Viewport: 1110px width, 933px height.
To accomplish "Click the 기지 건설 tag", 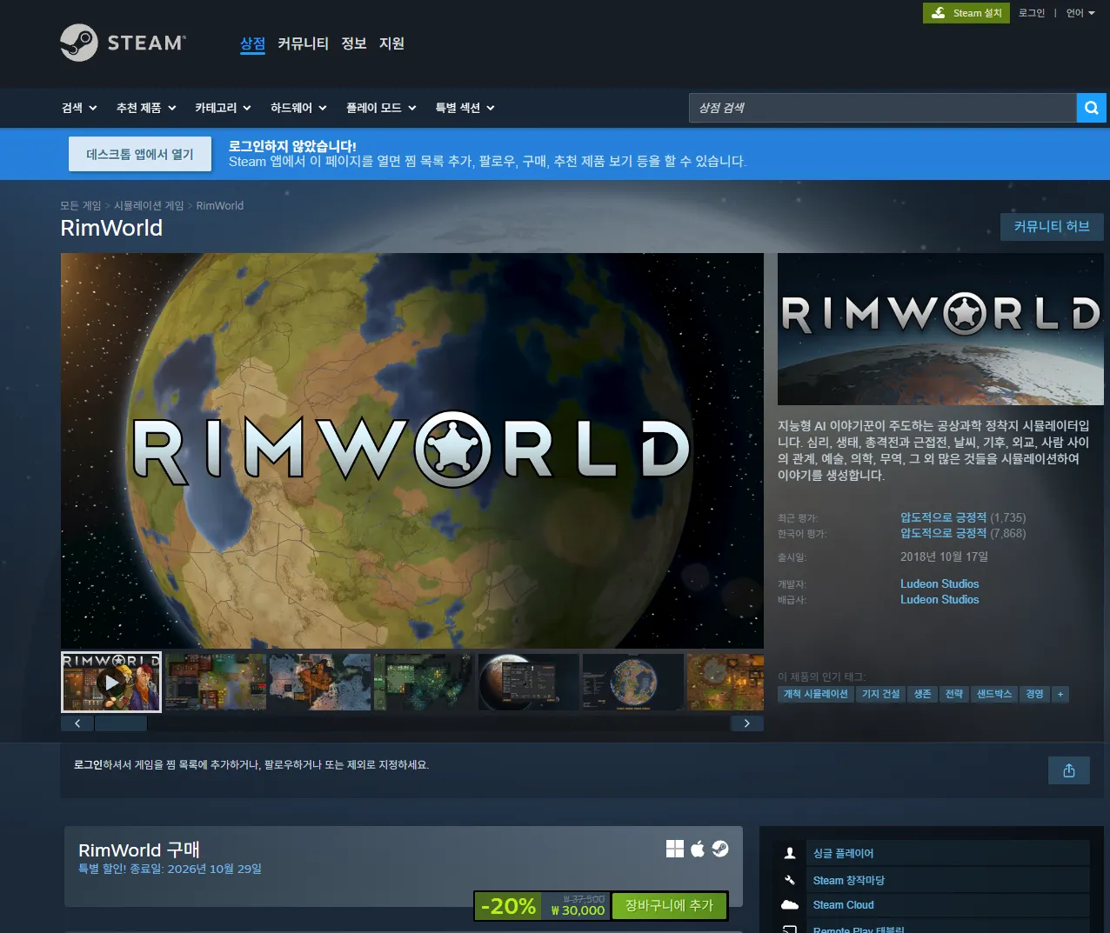I will [x=880, y=694].
